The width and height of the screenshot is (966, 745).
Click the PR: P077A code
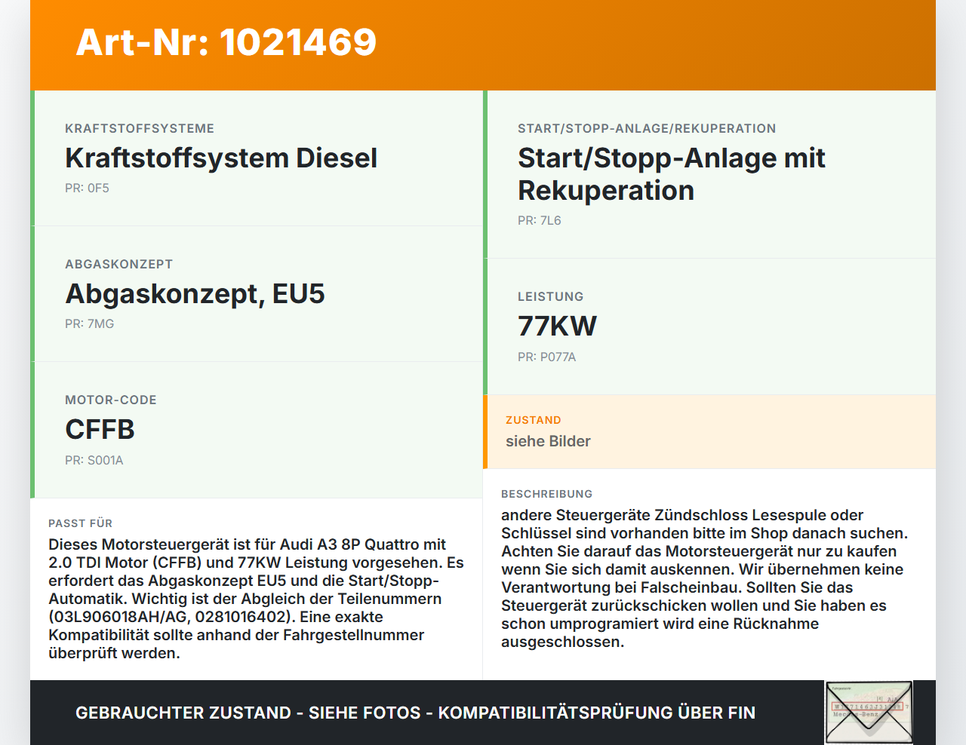tap(546, 357)
